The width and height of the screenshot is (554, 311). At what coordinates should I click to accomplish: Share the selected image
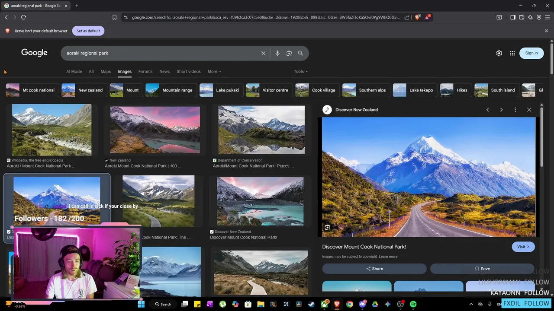click(x=374, y=269)
